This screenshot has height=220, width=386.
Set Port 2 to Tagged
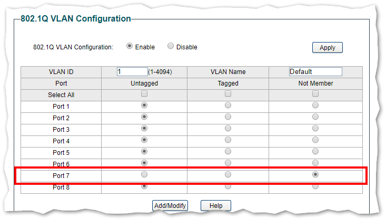click(228, 117)
